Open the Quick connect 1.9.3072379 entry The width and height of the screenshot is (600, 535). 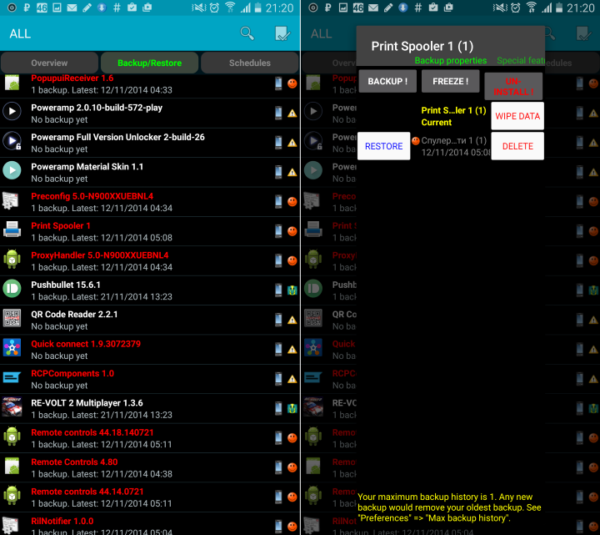[150, 349]
